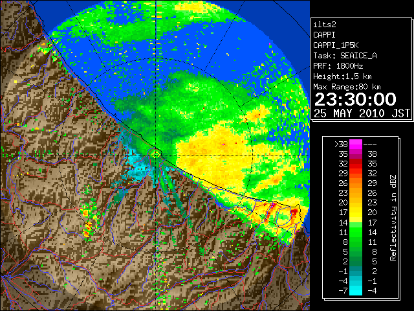The width and height of the screenshot is (414, 311).
Task: Click the '>38' legend value
Action: tap(341, 144)
